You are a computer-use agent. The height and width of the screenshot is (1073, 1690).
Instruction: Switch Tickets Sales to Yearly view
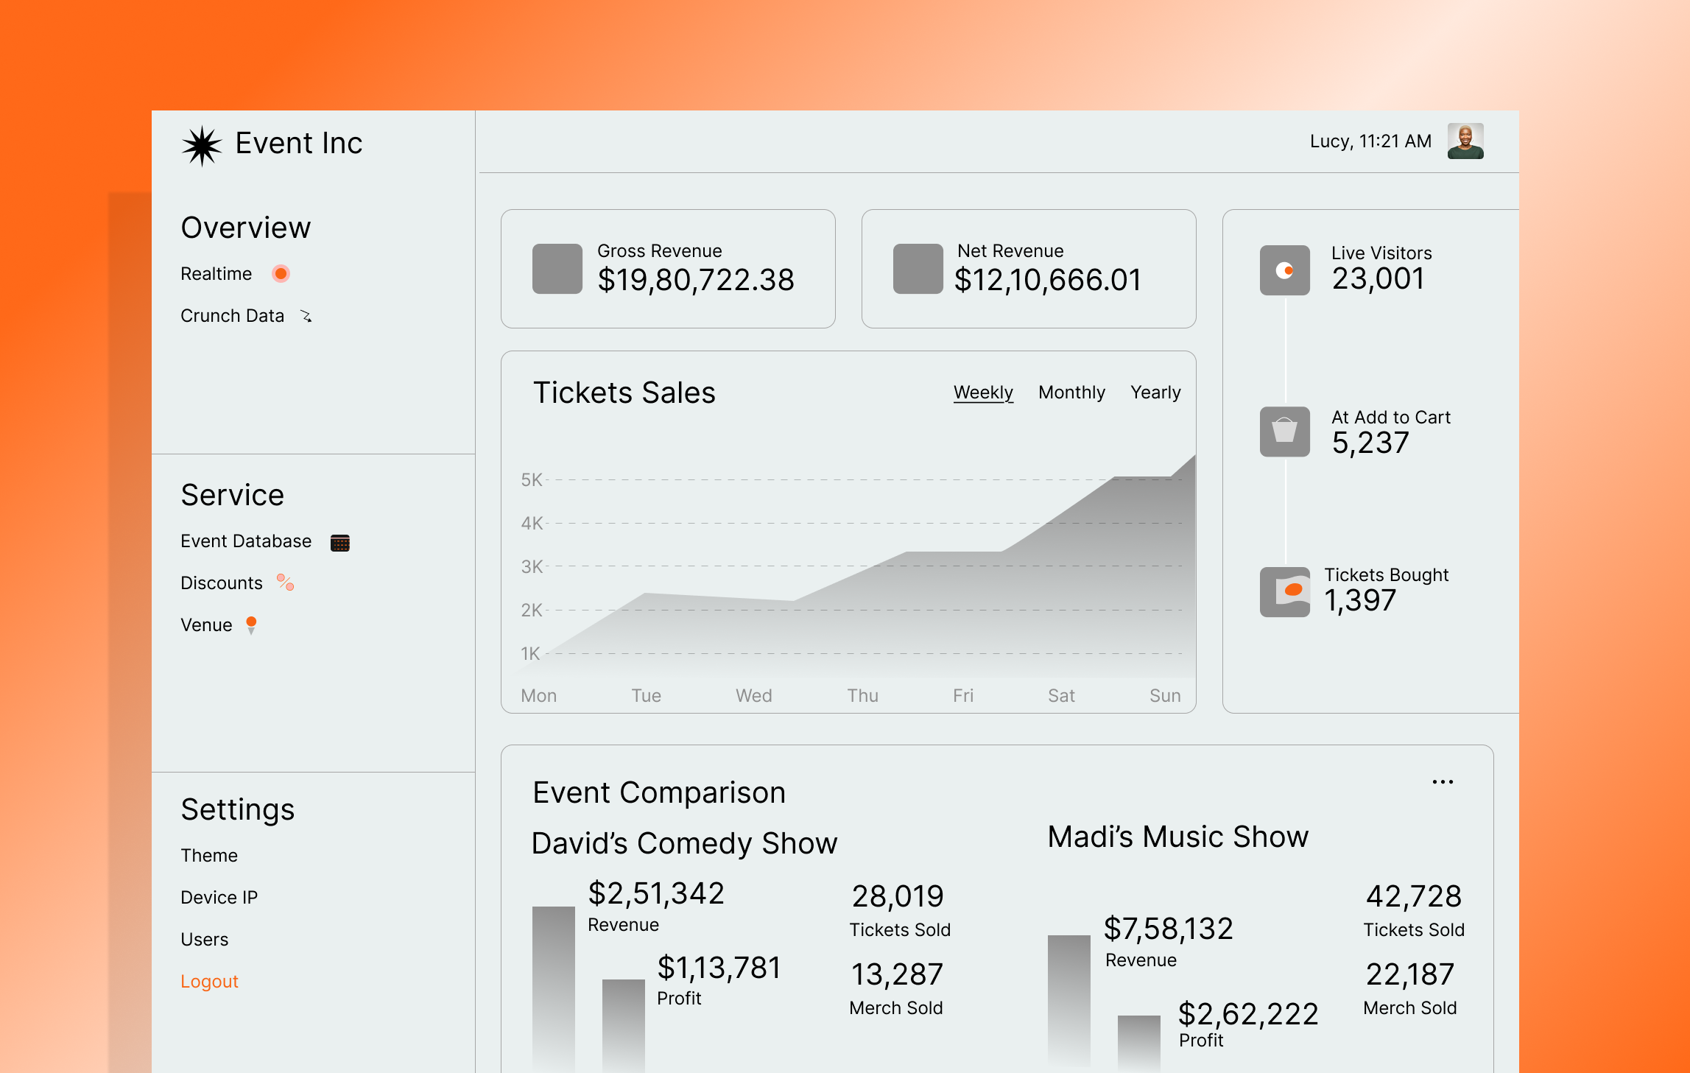pos(1155,393)
